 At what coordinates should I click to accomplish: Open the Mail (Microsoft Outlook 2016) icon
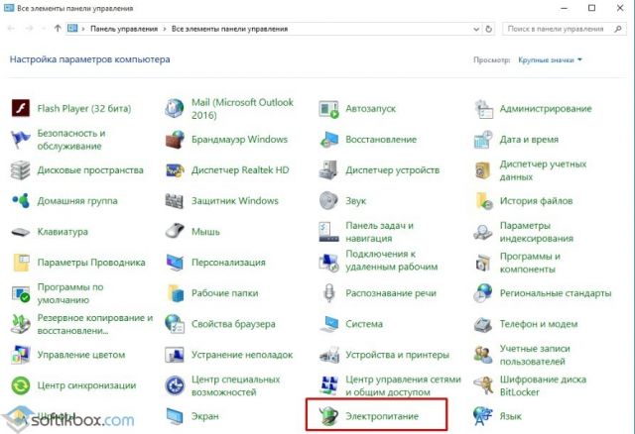point(175,108)
